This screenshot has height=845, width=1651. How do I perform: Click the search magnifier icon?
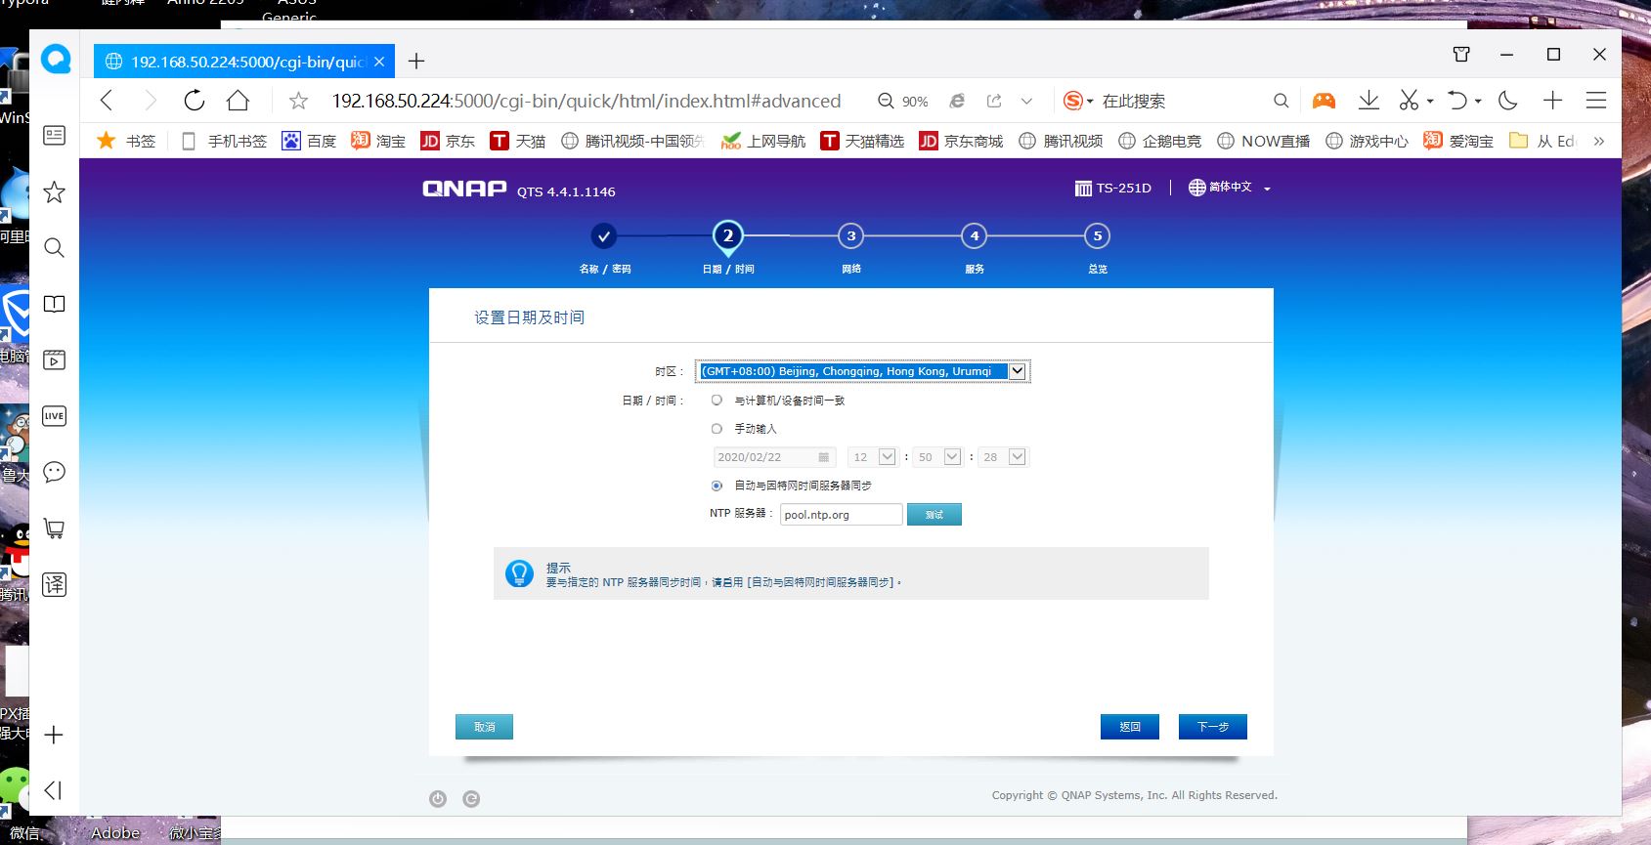click(x=1281, y=101)
